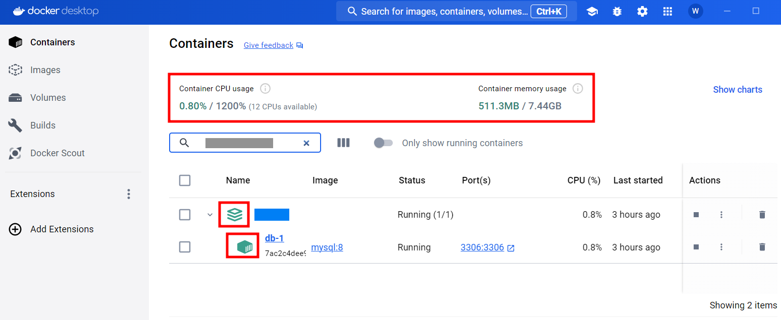Stop the compose stack in the Running (1/1) row

pos(696,215)
